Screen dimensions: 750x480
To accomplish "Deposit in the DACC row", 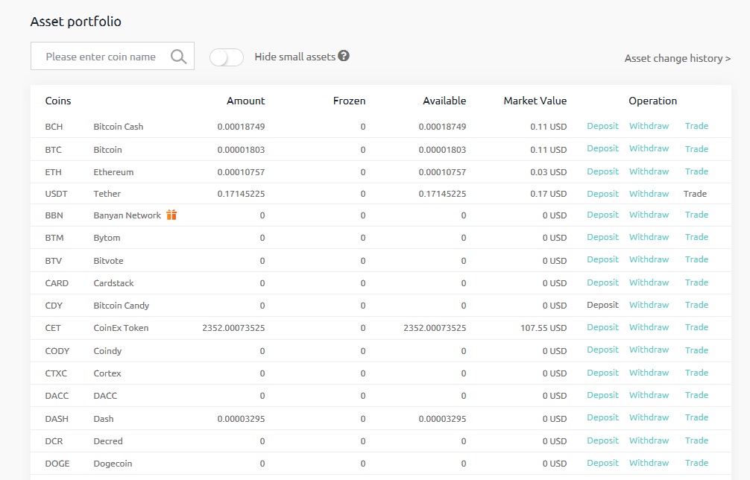I will click(x=602, y=395).
